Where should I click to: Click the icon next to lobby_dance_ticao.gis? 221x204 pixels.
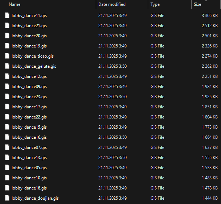(7, 56)
